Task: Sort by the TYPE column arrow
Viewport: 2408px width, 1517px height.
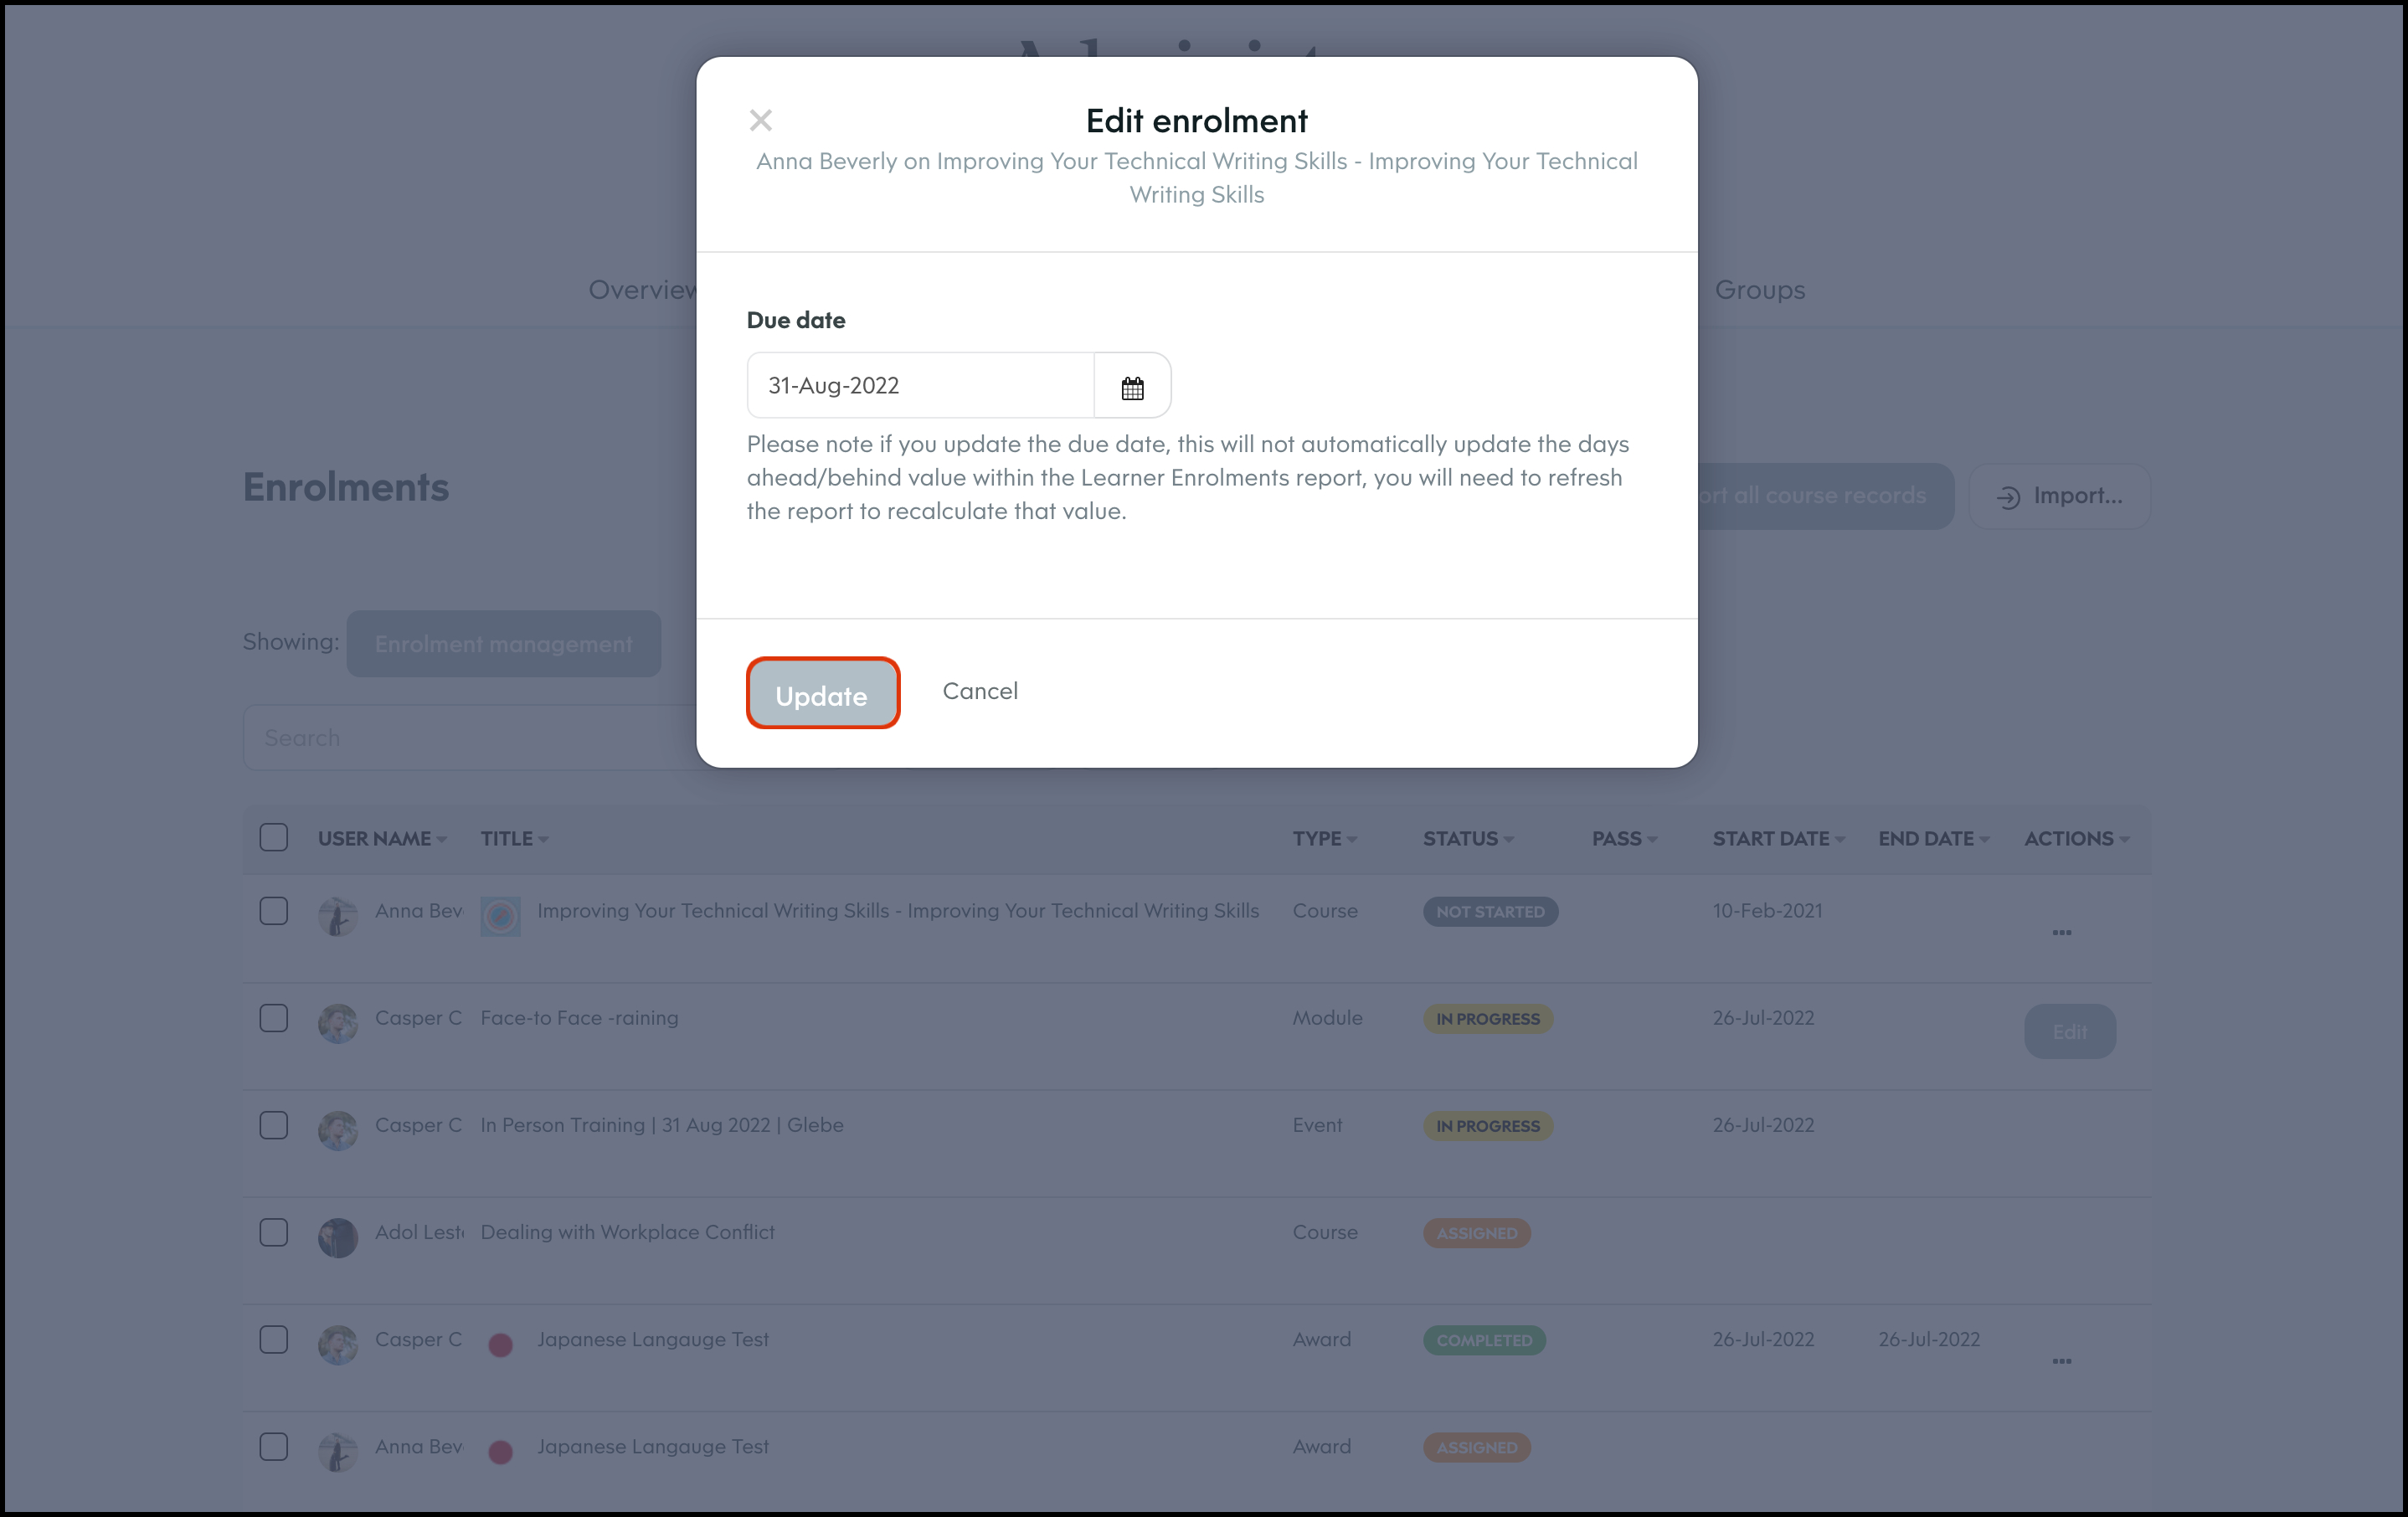Action: (1351, 840)
